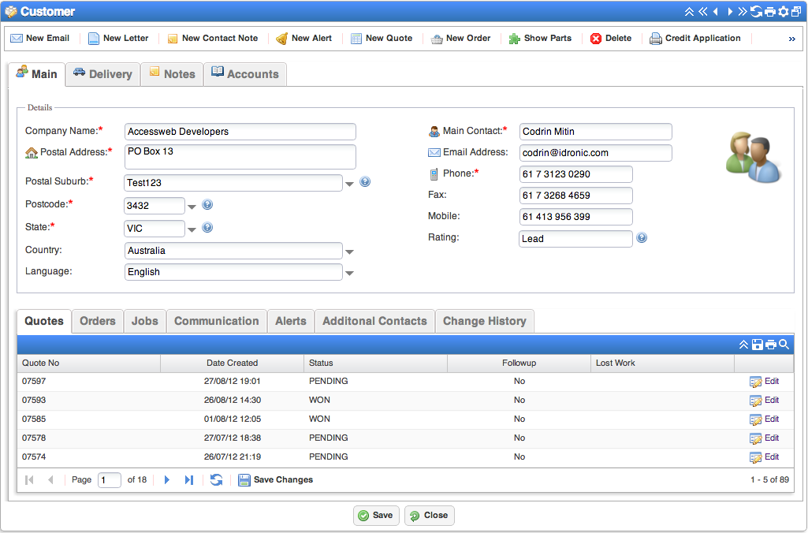
Task: Open the Language dropdown list
Action: (x=349, y=274)
